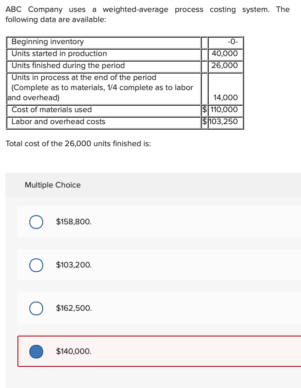Click the $140,000 answer label text
301x388 pixels.
tap(72, 351)
